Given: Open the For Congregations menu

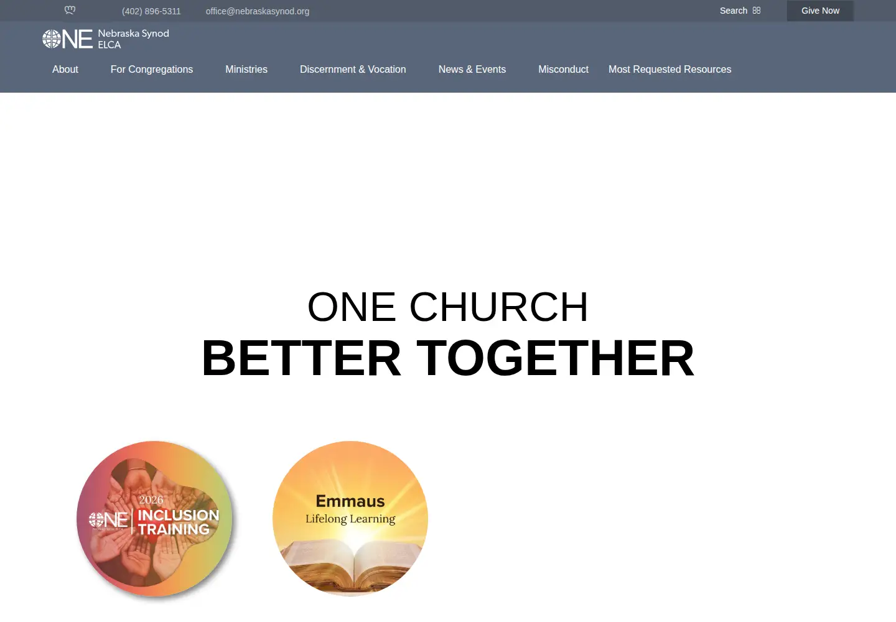Looking at the screenshot, I should tap(152, 70).
